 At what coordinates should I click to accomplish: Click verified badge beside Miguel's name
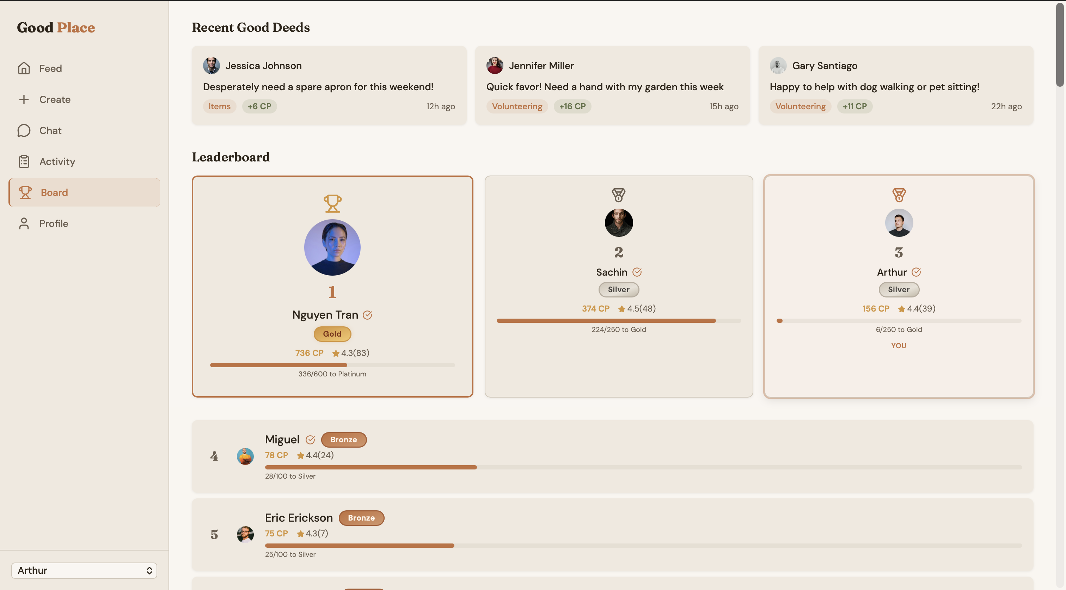pyautogui.click(x=310, y=440)
